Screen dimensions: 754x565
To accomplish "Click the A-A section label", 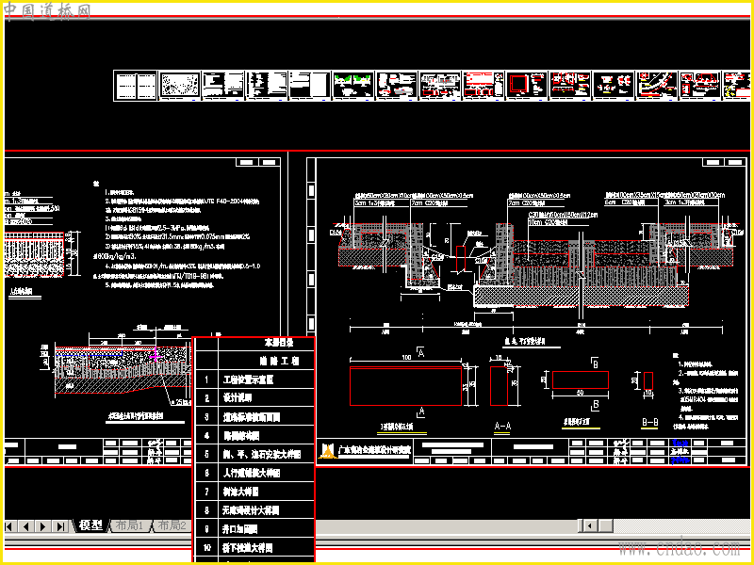I will [x=502, y=427].
